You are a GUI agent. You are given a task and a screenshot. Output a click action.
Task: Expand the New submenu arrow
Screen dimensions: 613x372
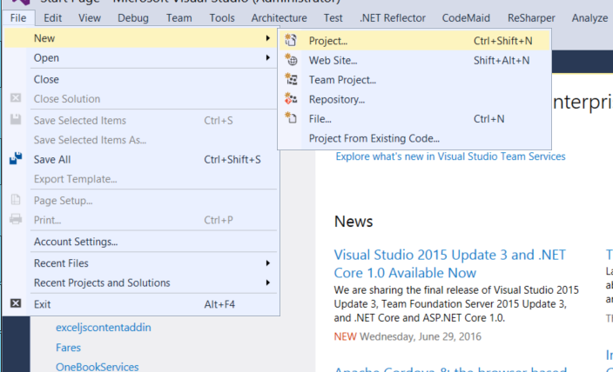tap(268, 38)
